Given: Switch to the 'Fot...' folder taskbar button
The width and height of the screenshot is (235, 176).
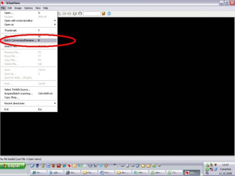Looking at the screenshot, I should pos(89,173).
